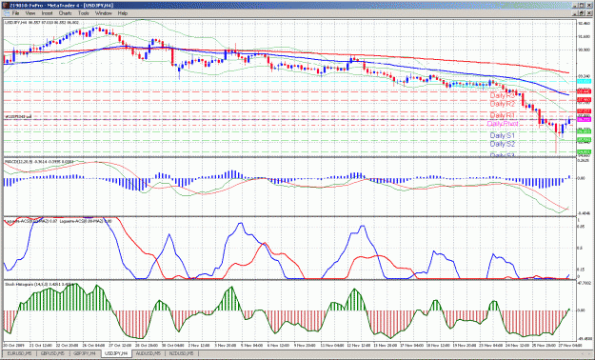Open the Help menu
Screen dimensions: 595x360
pos(122,13)
